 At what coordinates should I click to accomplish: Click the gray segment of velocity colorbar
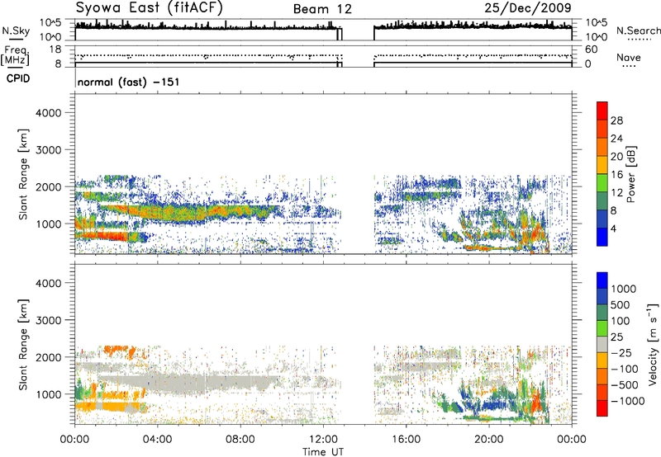pos(602,344)
